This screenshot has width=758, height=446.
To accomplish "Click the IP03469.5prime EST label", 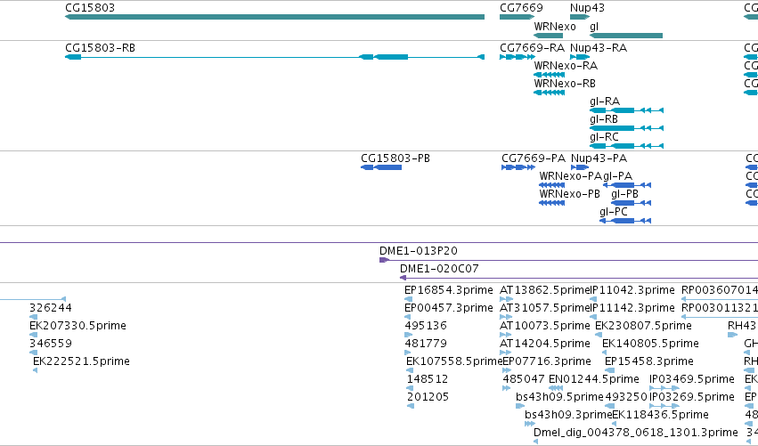I will tap(692, 380).
